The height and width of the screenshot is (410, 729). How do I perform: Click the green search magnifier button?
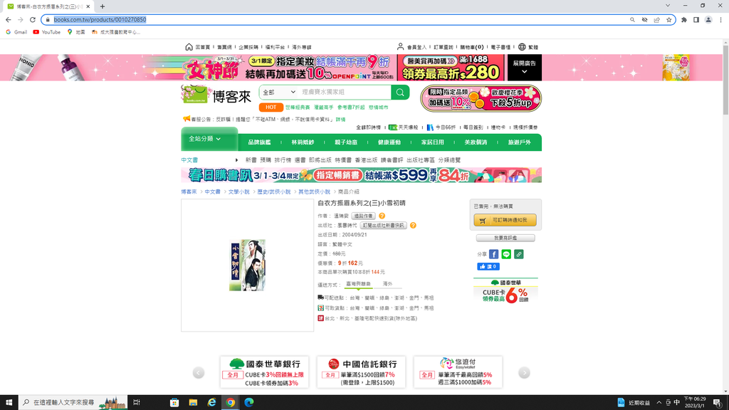(401, 93)
